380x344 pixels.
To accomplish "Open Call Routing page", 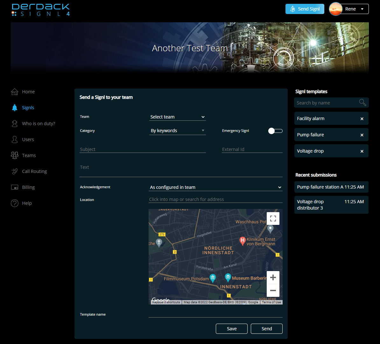I will 34,171.
